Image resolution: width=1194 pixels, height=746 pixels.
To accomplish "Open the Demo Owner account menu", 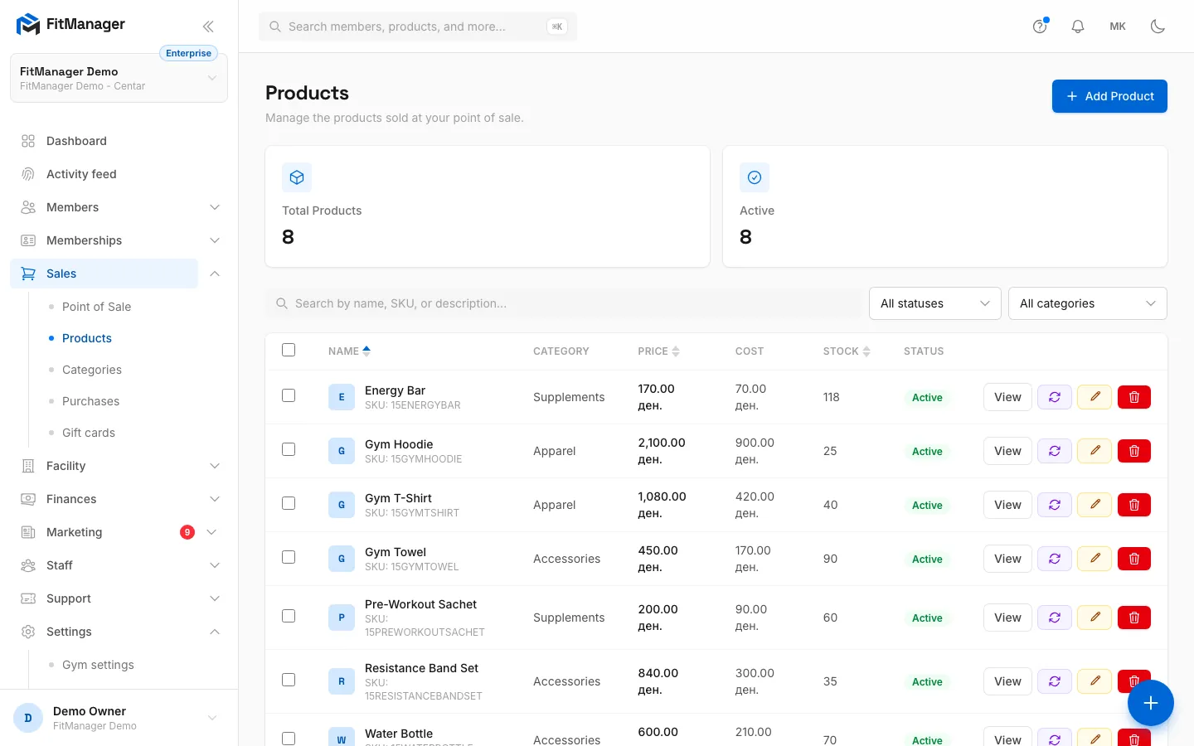I will [119, 718].
